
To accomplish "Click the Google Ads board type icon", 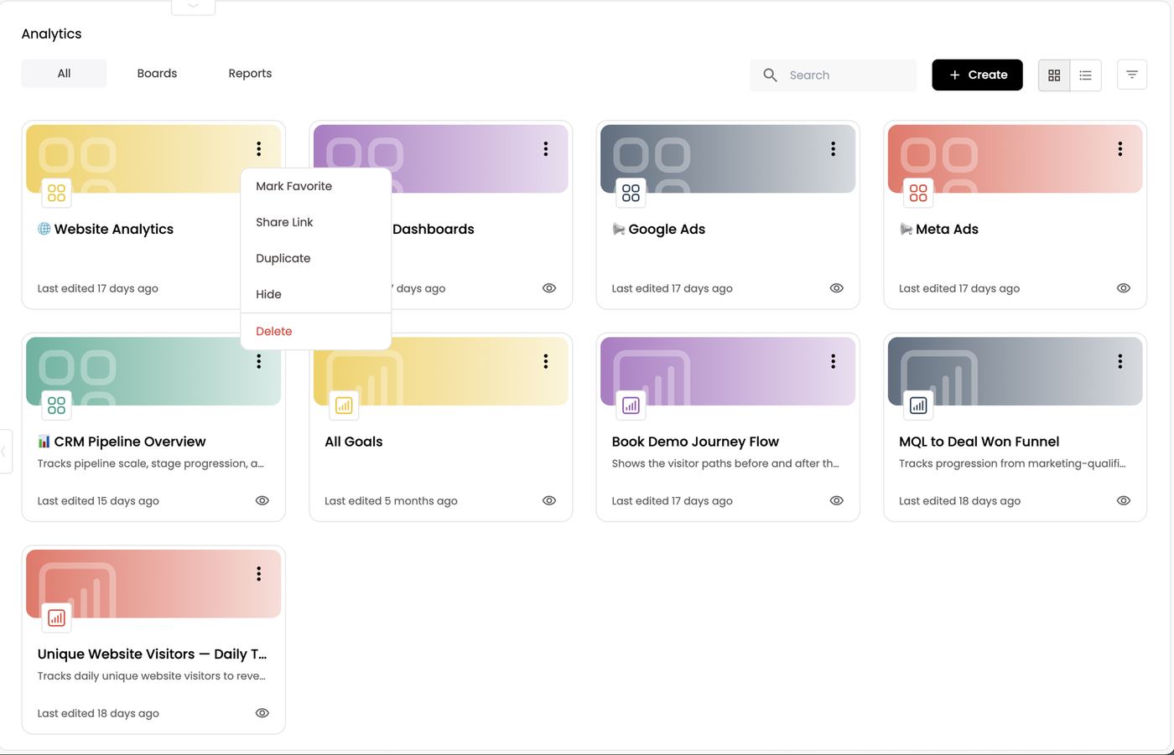I will 631,193.
